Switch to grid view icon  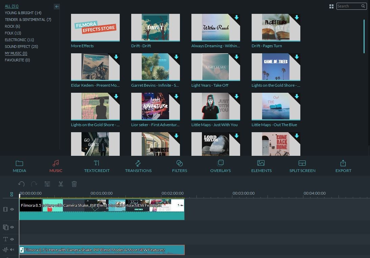(331, 6)
